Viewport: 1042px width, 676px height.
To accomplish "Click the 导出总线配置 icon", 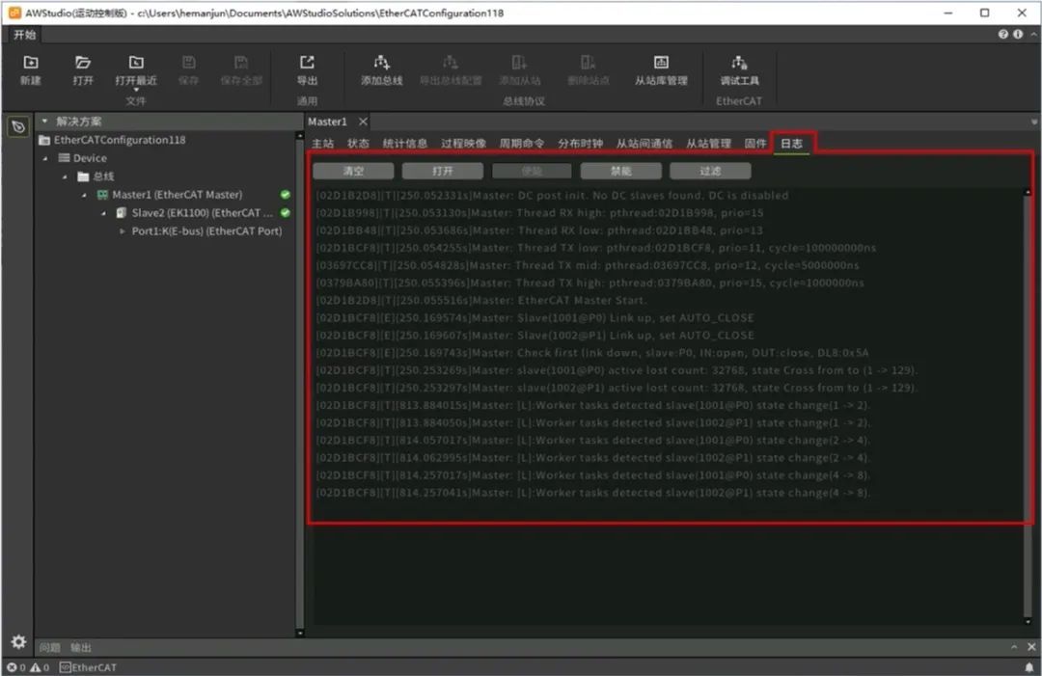I will point(451,63).
